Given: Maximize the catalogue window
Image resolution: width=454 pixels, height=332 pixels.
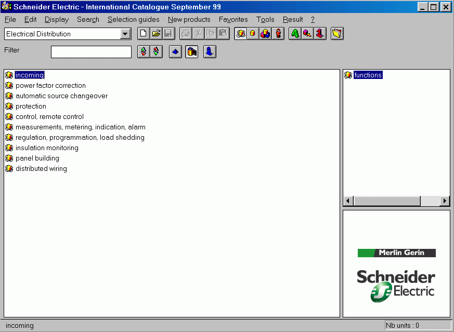Looking at the screenshot, I should 433,7.
